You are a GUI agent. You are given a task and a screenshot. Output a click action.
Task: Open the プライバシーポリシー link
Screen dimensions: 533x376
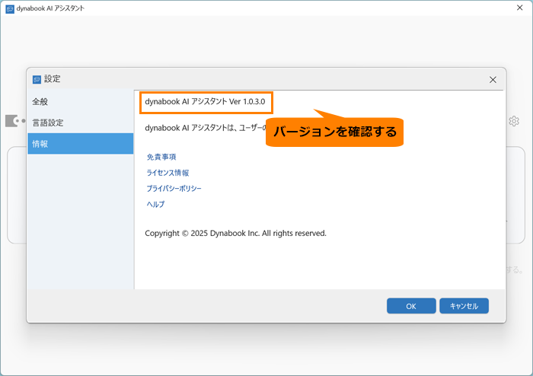click(x=174, y=188)
